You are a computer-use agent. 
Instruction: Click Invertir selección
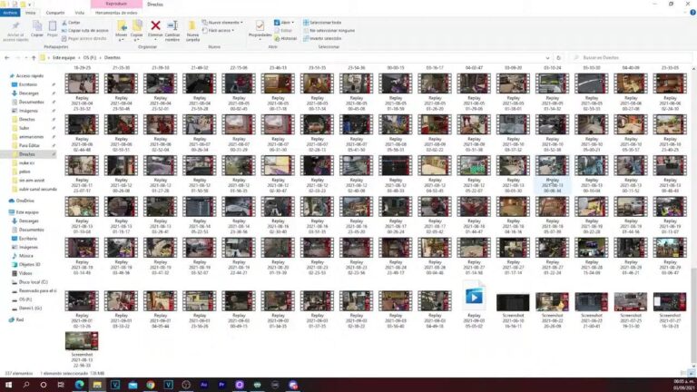coord(322,38)
